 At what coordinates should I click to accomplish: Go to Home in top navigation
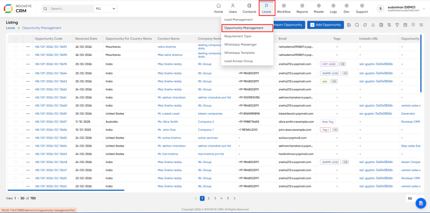click(x=218, y=8)
